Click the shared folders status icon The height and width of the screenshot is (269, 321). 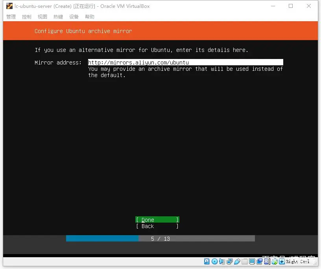click(244, 262)
